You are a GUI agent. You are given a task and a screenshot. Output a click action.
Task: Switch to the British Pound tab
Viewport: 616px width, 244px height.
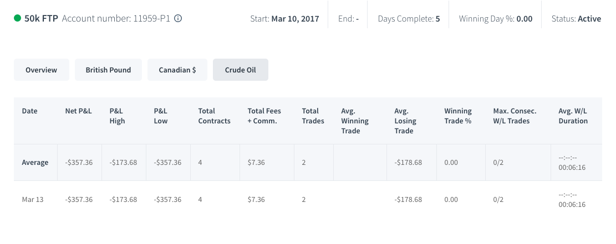[109, 70]
